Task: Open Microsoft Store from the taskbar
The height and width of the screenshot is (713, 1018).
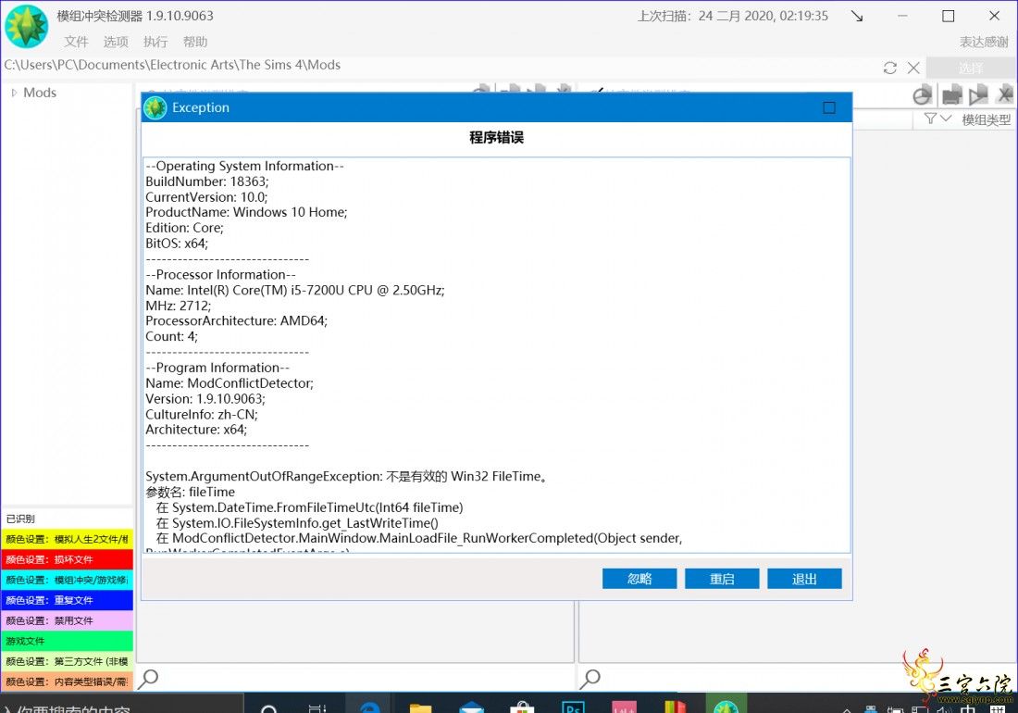Action: tap(522, 706)
